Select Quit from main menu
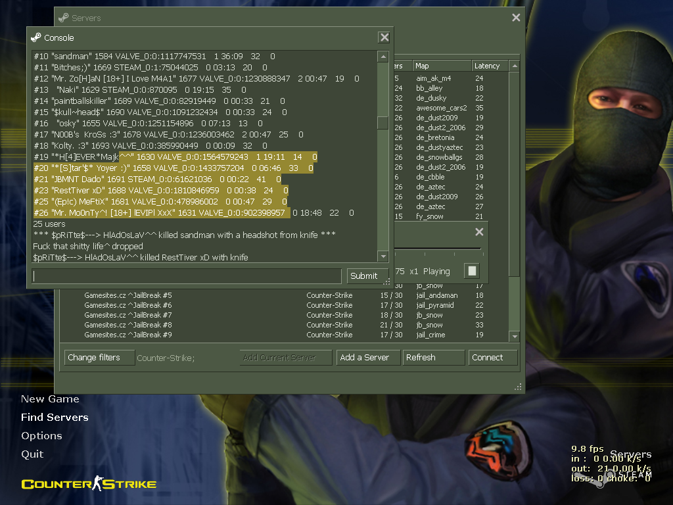Viewport: 673px width, 505px height. click(x=32, y=454)
